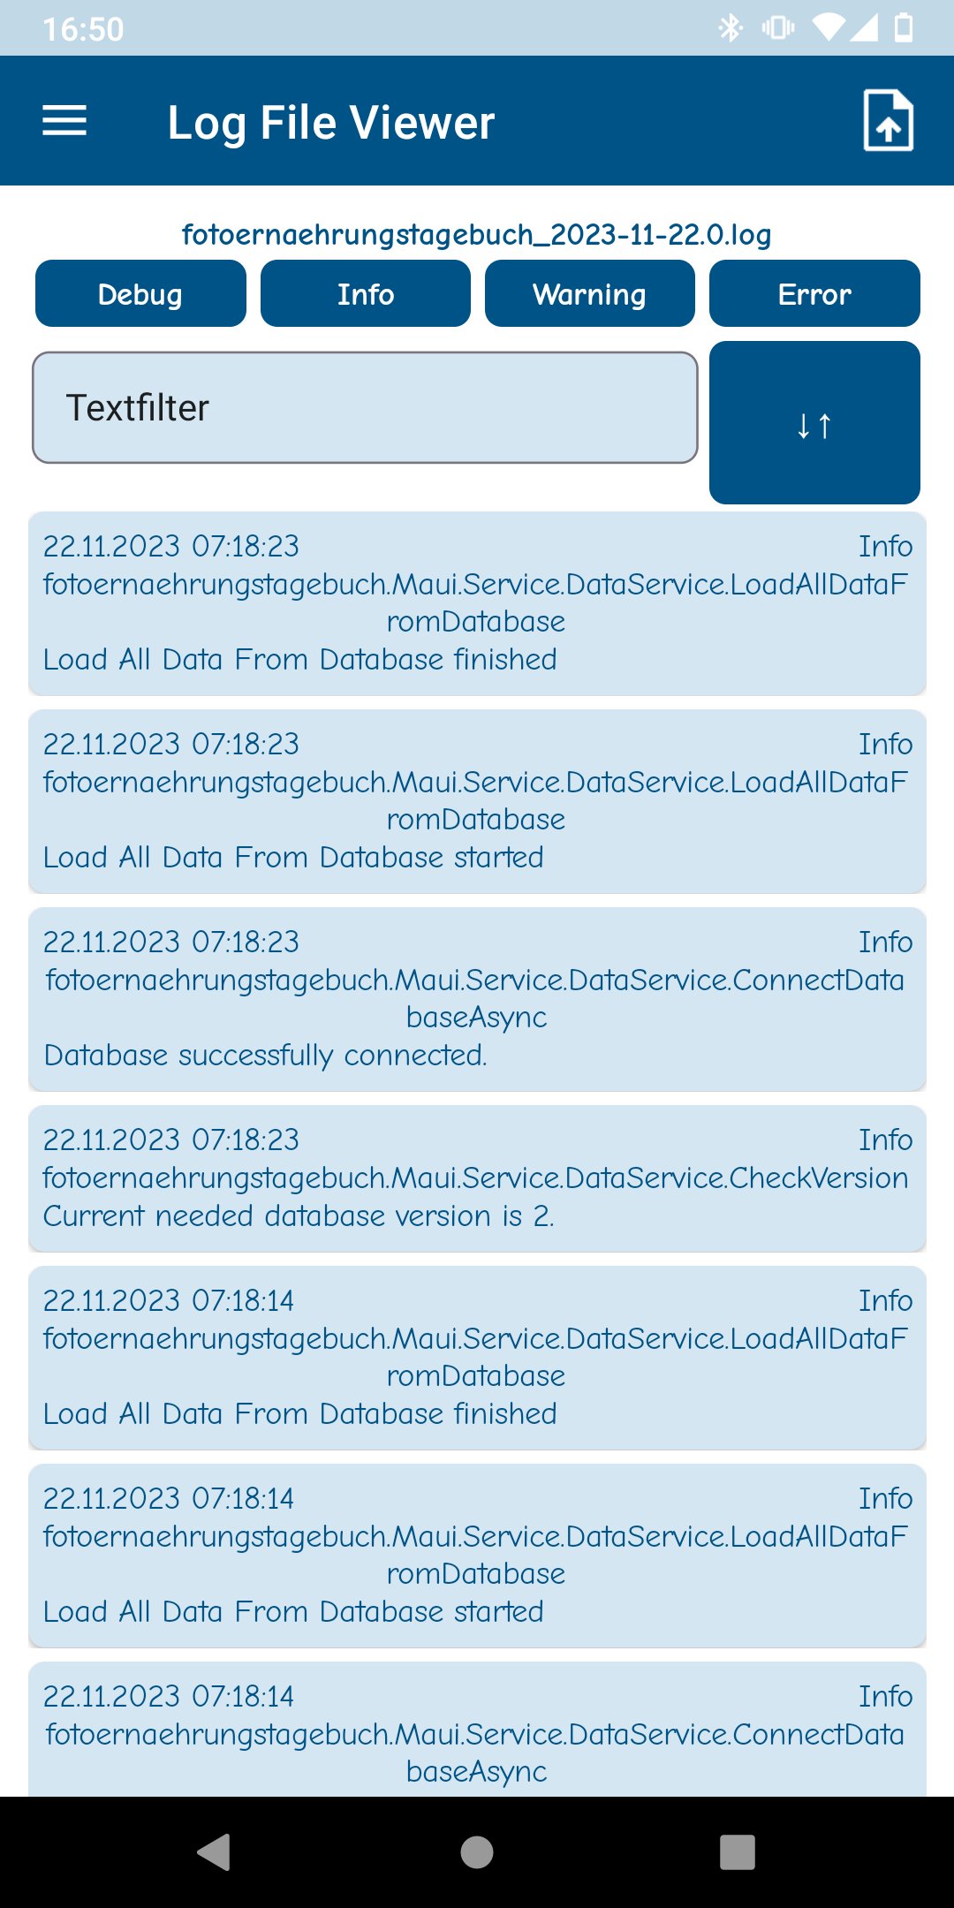Tap the Android home circle button
Image resolution: width=954 pixels, height=1908 pixels.
click(x=477, y=1851)
